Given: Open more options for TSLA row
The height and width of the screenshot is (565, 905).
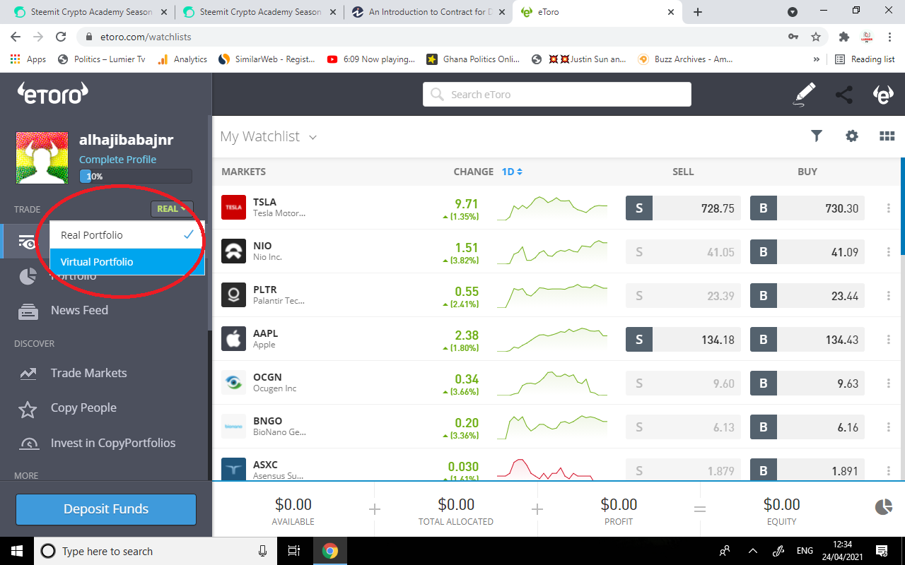Looking at the screenshot, I should (889, 208).
